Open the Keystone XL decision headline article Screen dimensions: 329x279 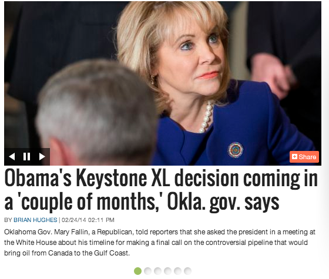coord(161,190)
